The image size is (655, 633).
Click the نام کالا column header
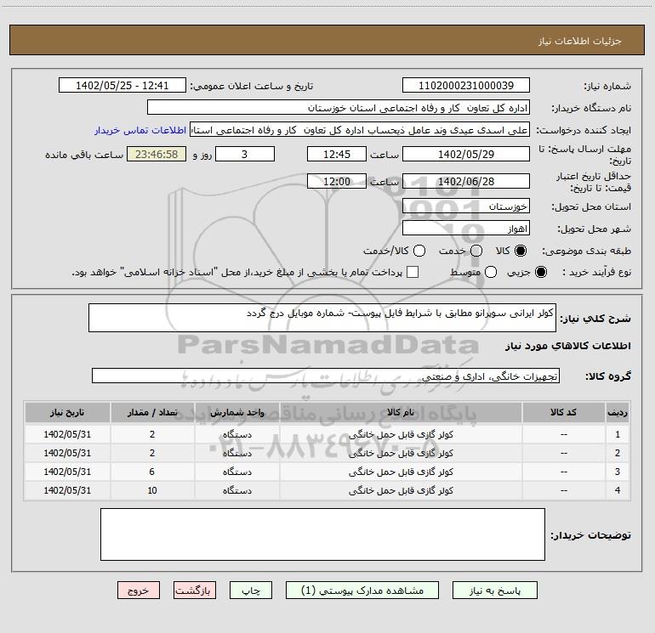pyautogui.click(x=401, y=413)
